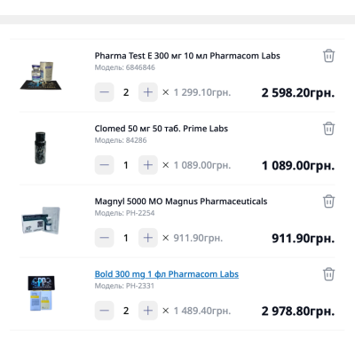This screenshot has width=355, height=355.
Task: Increase quantity of Pharma Test E
Action: point(148,92)
